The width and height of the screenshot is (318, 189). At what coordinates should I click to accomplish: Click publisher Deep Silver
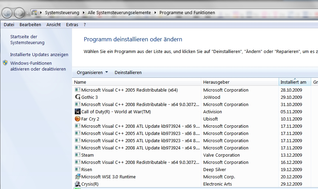214,170
